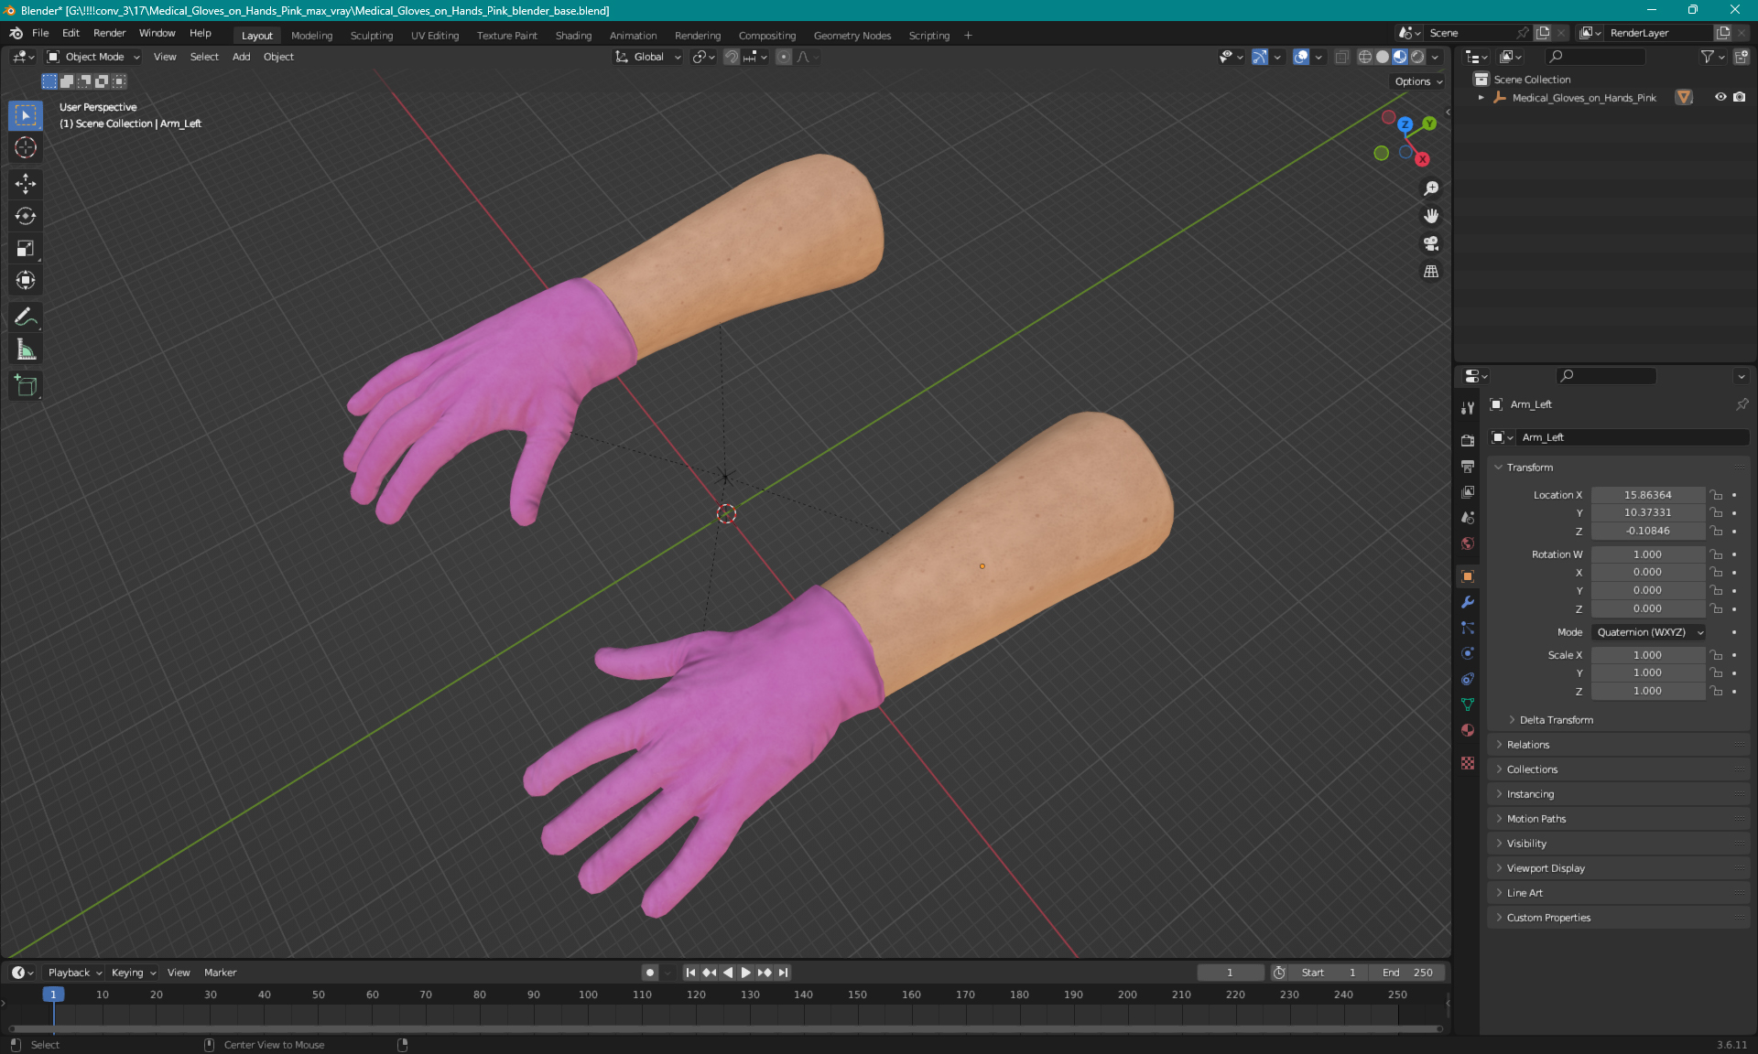Viewport: 1758px width, 1054px height.
Task: Switch to the Shading workspace tab
Action: (x=573, y=36)
